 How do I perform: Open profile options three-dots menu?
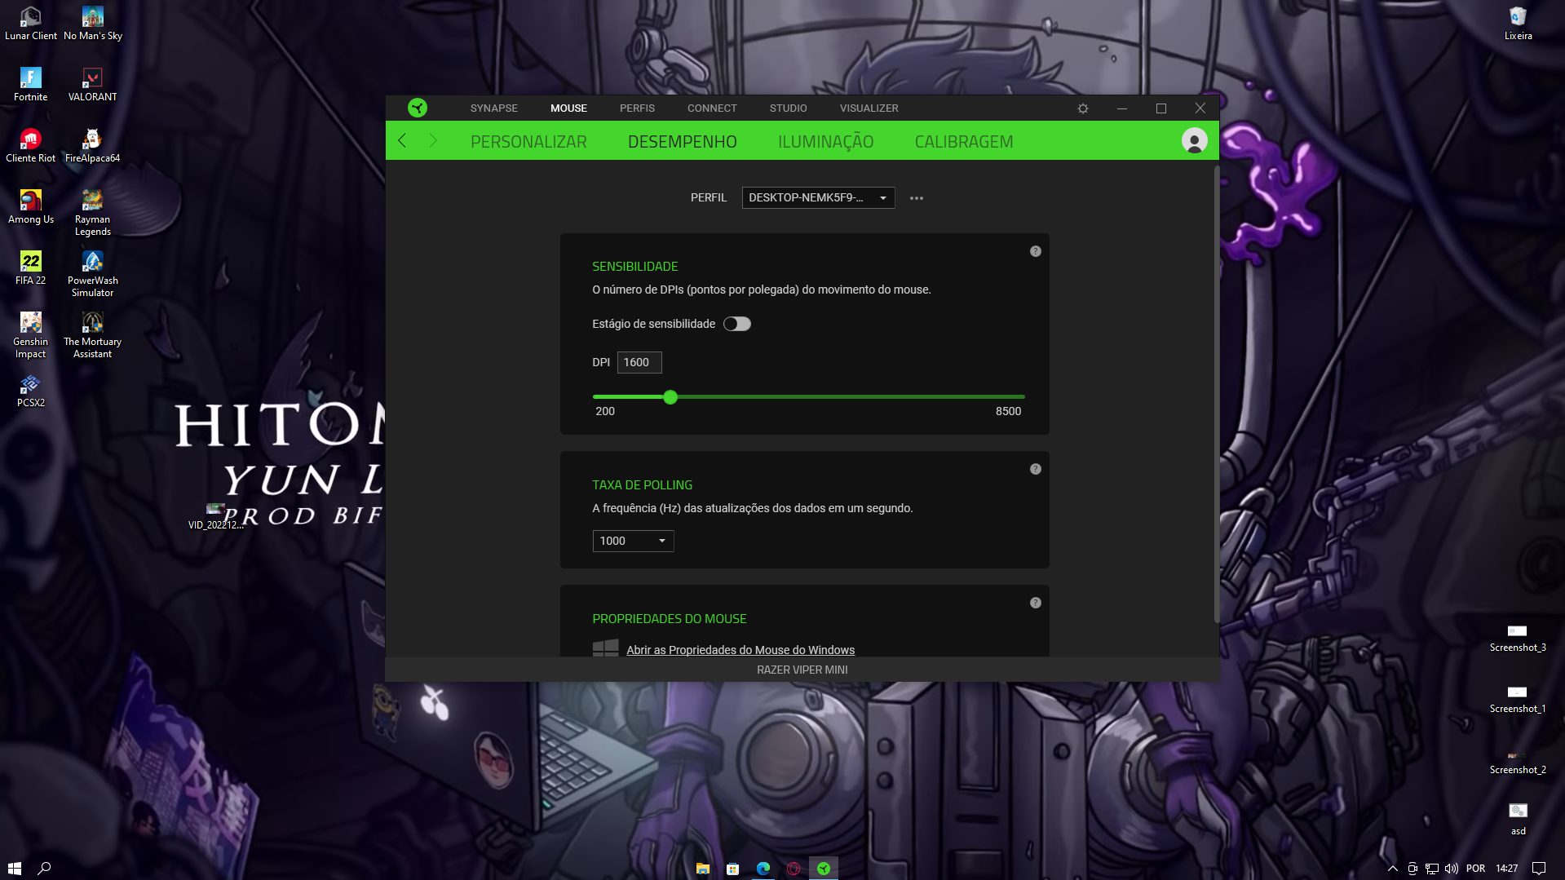pyautogui.click(x=917, y=198)
